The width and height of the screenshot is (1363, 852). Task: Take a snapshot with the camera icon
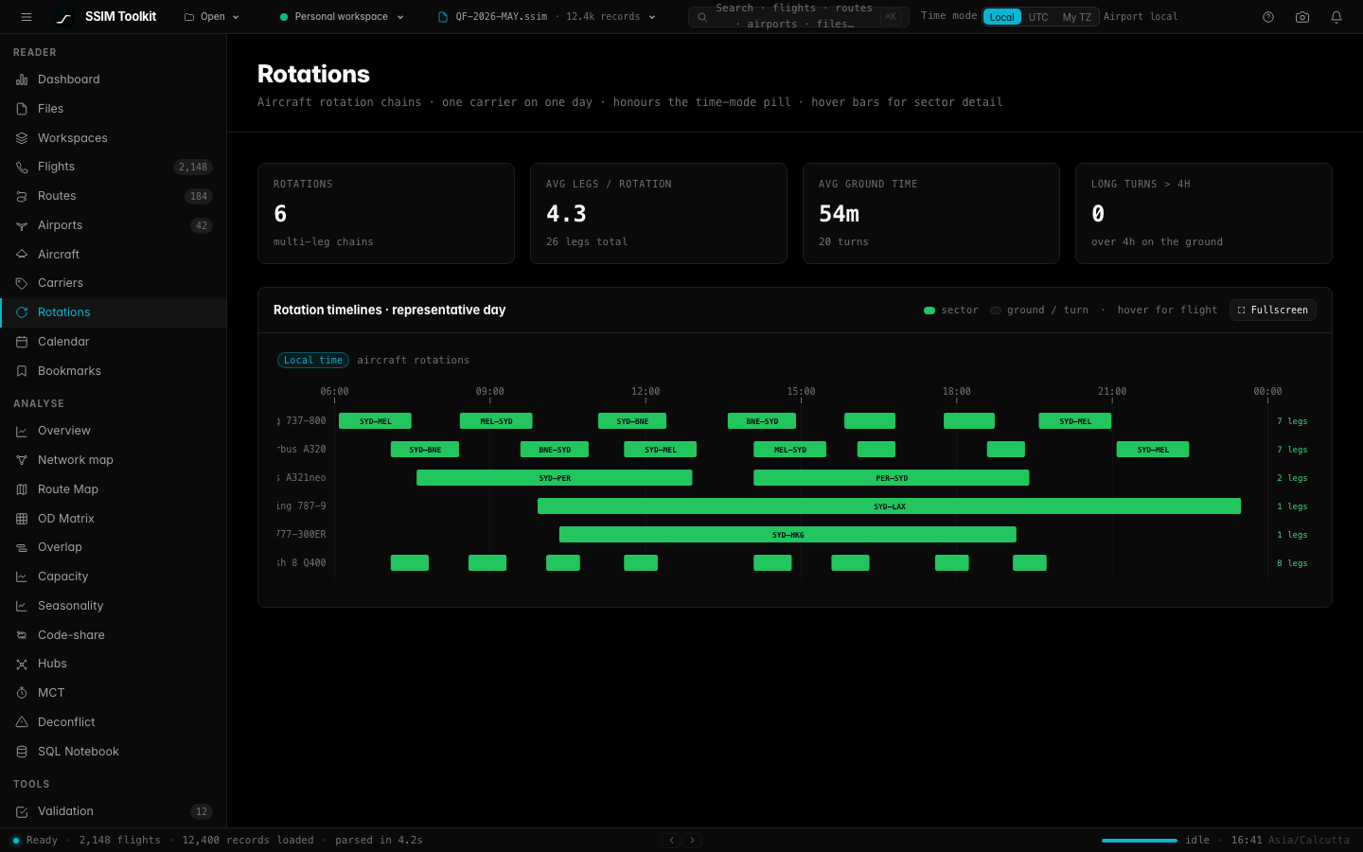tap(1302, 17)
